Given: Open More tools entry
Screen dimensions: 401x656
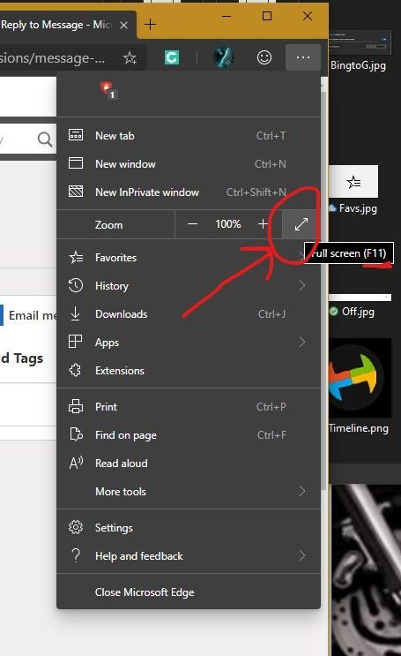Looking at the screenshot, I should [x=189, y=491].
